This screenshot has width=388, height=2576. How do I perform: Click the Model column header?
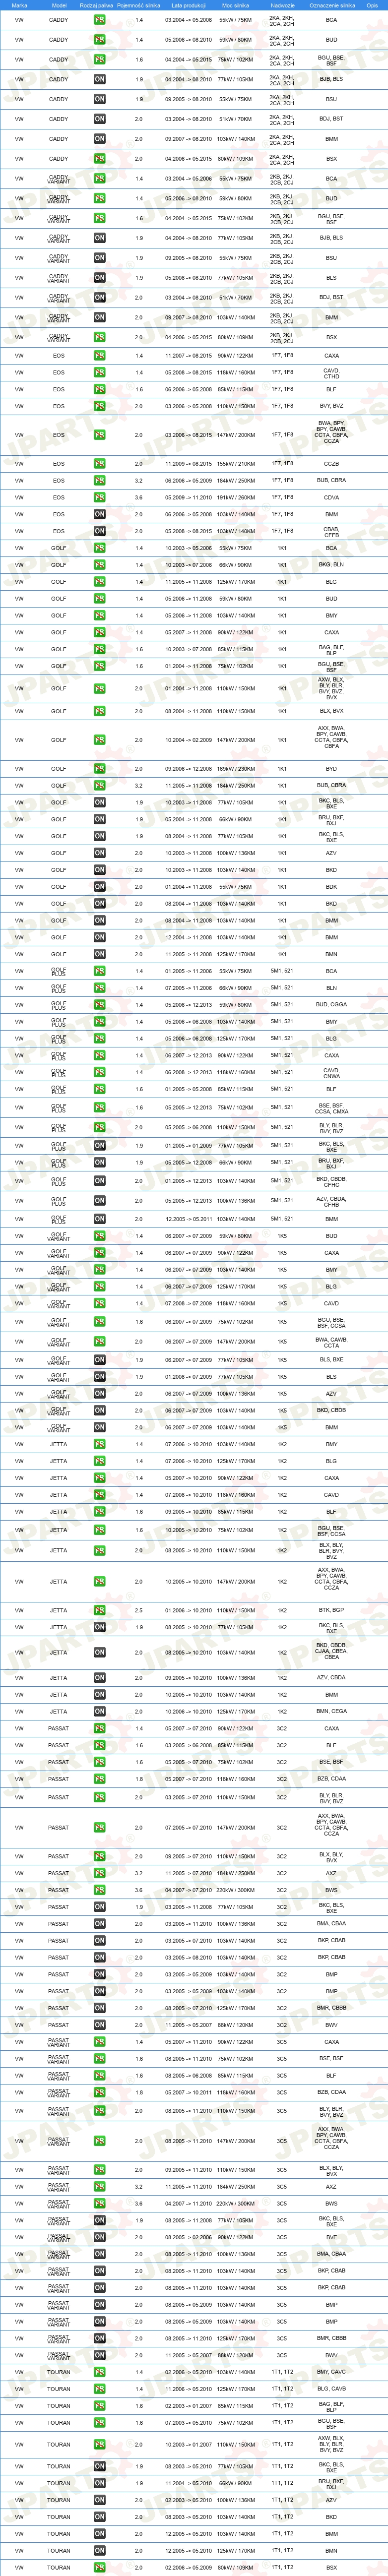(59, 5)
